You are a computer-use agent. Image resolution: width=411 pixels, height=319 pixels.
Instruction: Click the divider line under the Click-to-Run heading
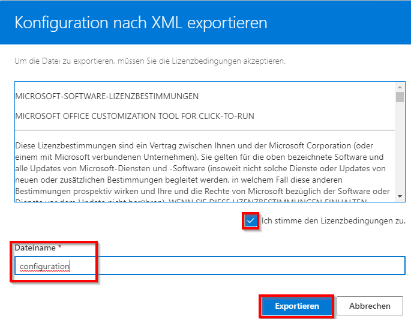(204, 130)
